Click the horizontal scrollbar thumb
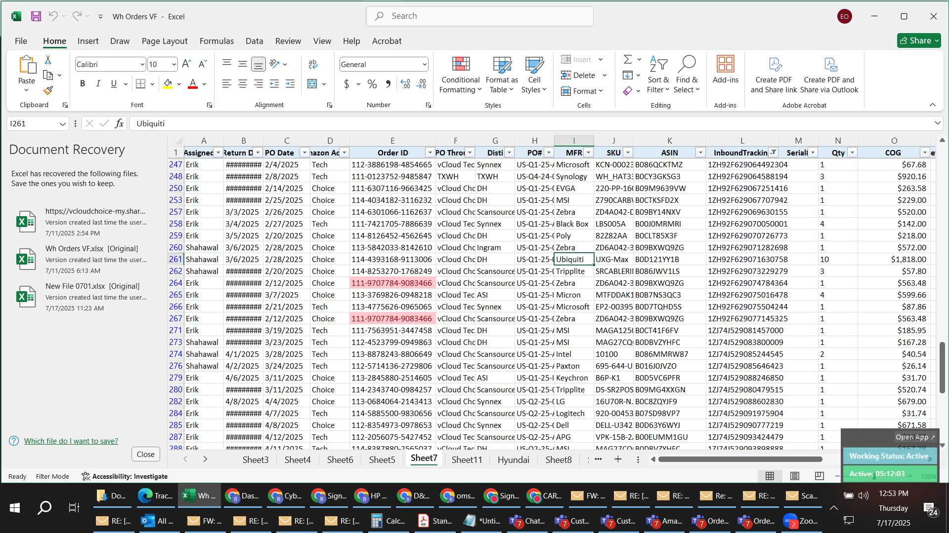This screenshot has height=533, width=949. (740, 459)
